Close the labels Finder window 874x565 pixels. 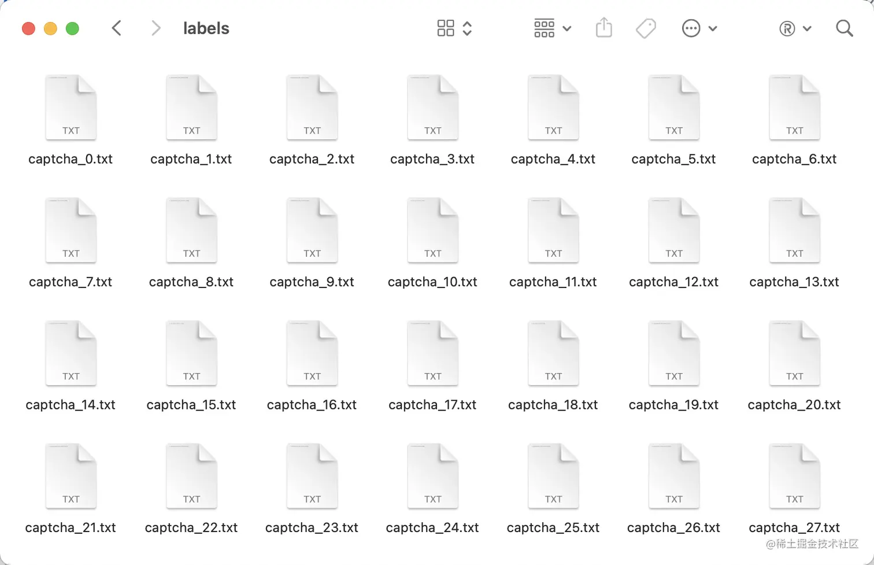tap(28, 28)
